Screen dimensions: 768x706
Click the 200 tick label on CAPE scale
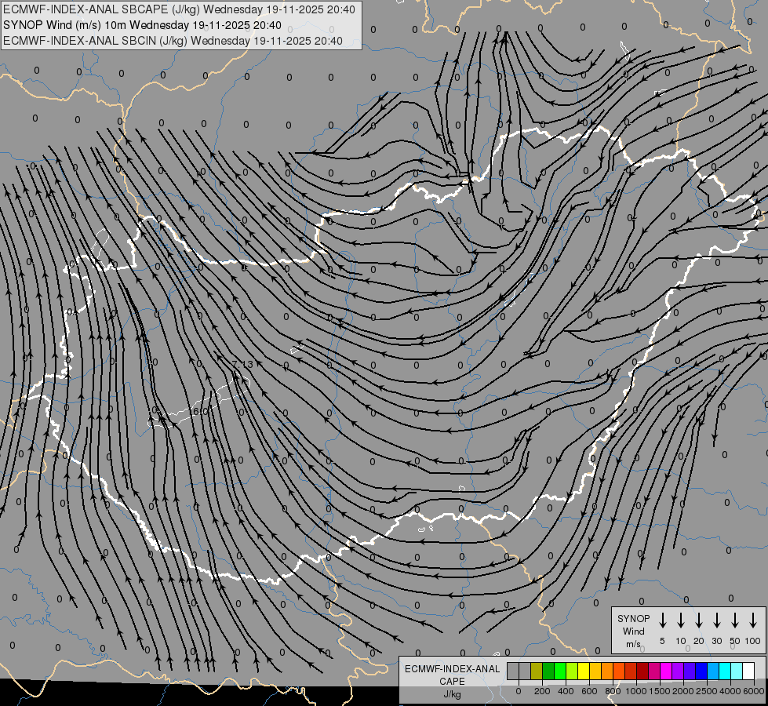[542, 691]
